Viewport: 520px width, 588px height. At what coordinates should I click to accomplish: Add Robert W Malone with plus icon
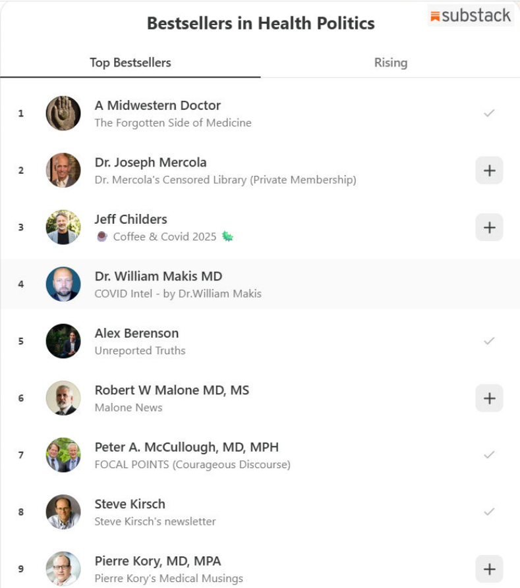[489, 398]
